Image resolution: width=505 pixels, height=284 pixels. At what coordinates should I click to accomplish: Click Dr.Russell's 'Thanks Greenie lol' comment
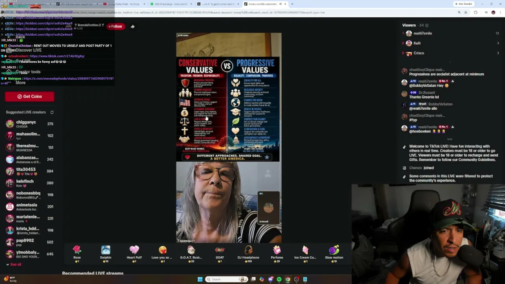(424, 97)
